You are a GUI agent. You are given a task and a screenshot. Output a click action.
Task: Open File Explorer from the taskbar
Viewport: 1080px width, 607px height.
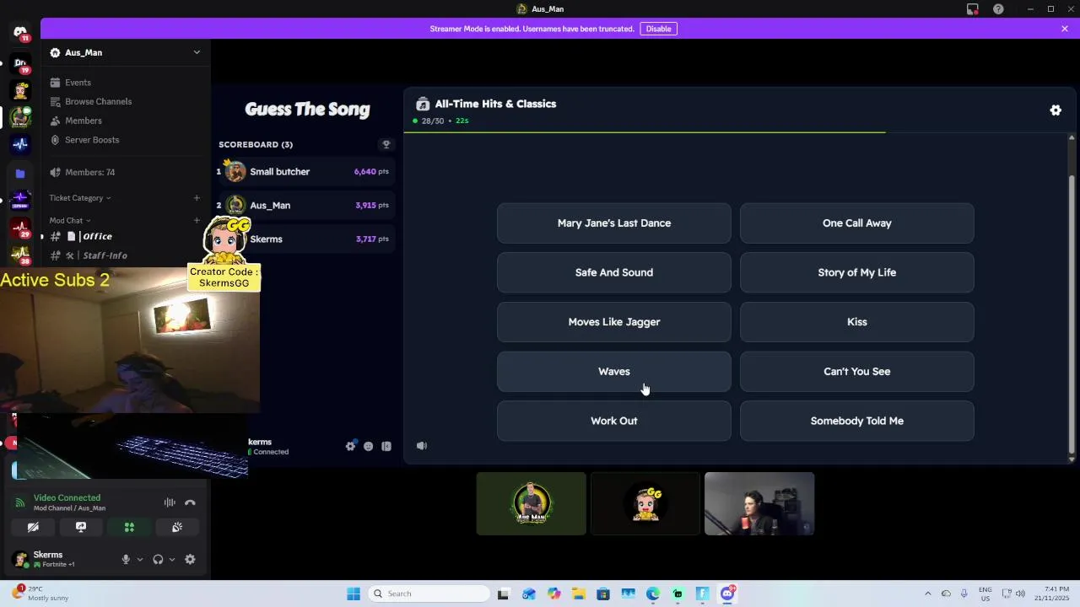(x=579, y=594)
